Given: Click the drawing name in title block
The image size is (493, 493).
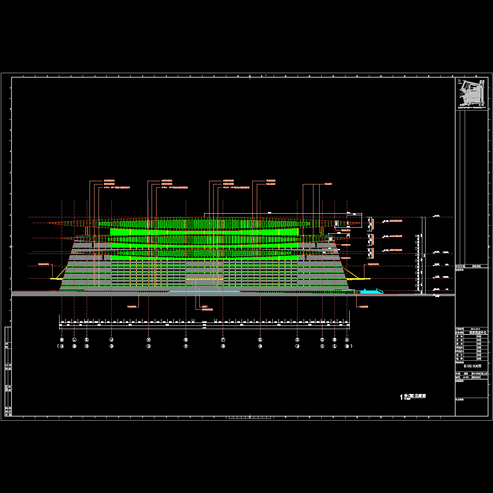Looking at the screenshot, I should [x=472, y=366].
